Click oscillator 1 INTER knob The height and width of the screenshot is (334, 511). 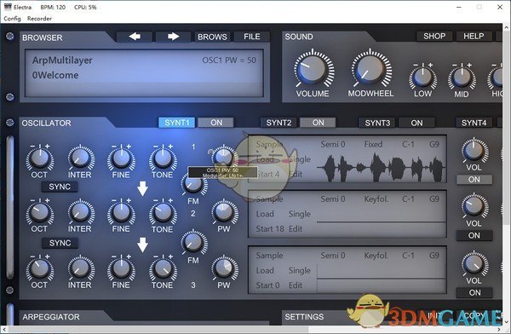81,158
